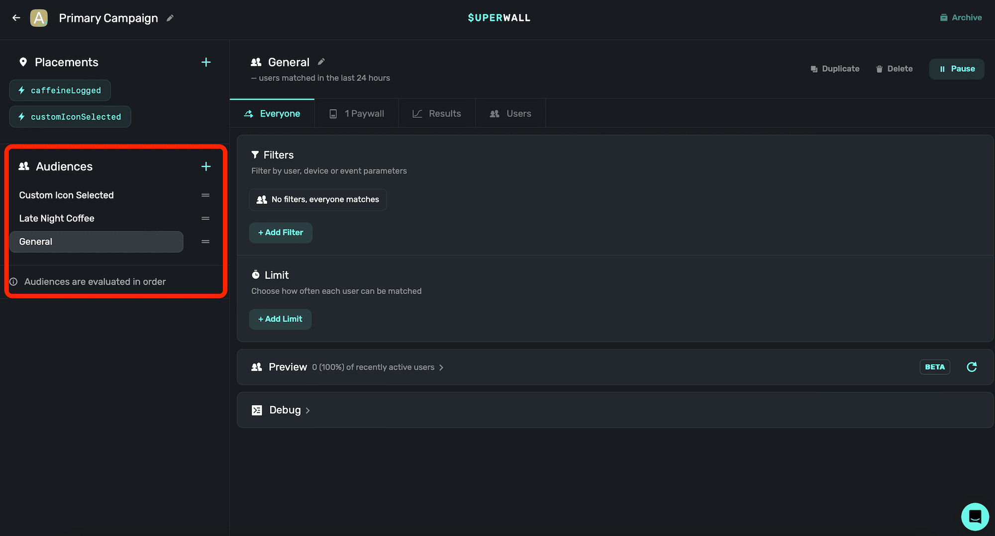Click the Add Filter button
Image resolution: width=995 pixels, height=536 pixels.
tap(281, 232)
